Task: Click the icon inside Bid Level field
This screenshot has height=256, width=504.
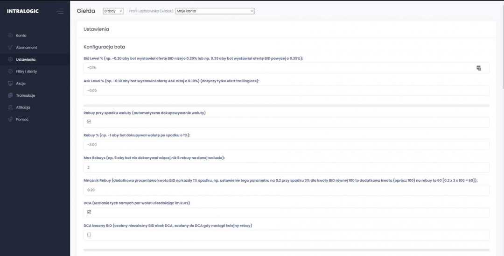Action: (478, 68)
